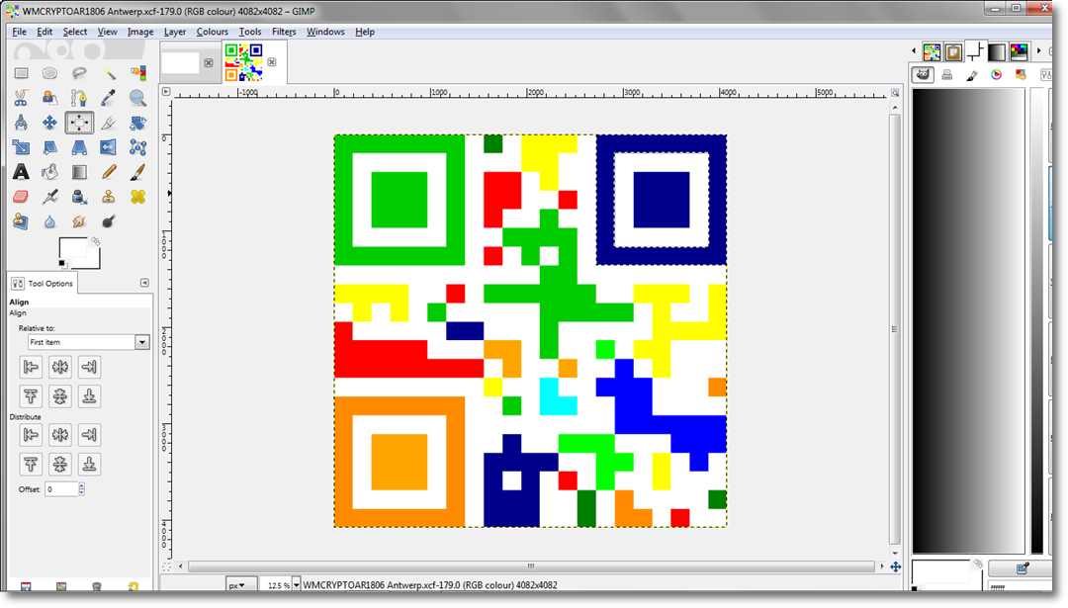Select the Perspective tool
Viewport: 1068px width, 608px height.
(x=79, y=147)
